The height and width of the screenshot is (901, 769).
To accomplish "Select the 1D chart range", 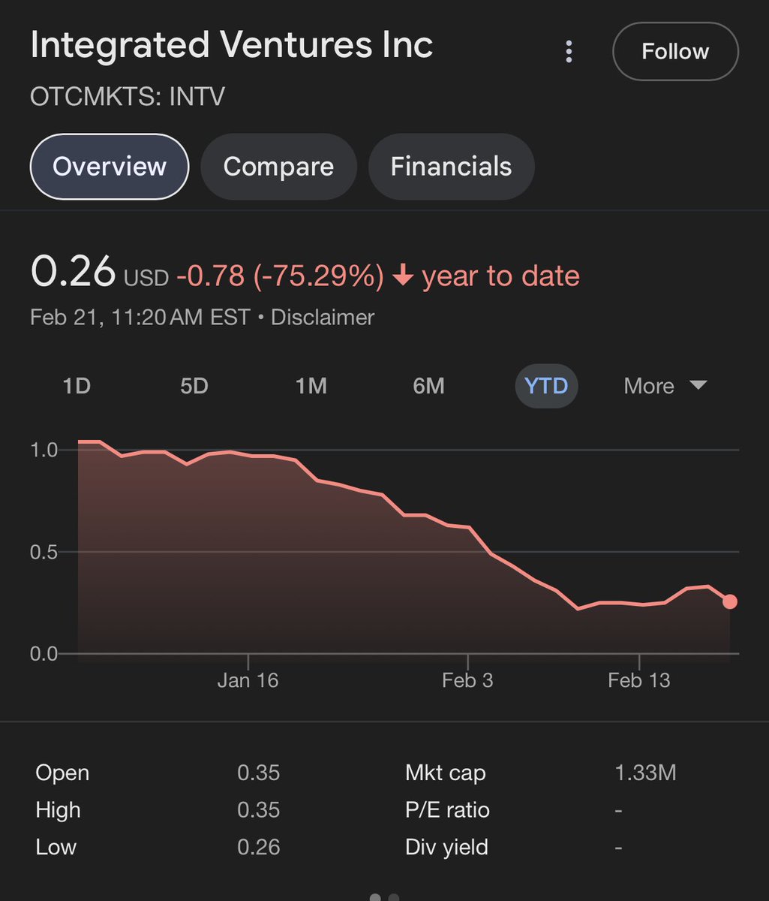I will click(76, 386).
